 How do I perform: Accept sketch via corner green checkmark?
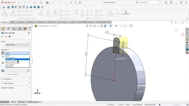pos(177,30)
